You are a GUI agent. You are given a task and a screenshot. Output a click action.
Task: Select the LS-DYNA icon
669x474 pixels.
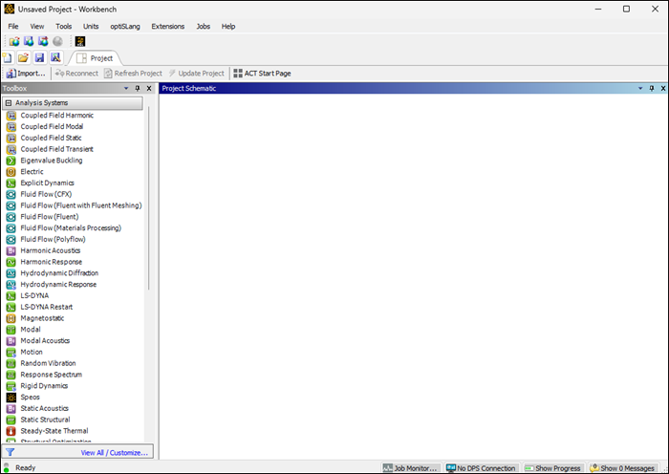click(x=11, y=295)
